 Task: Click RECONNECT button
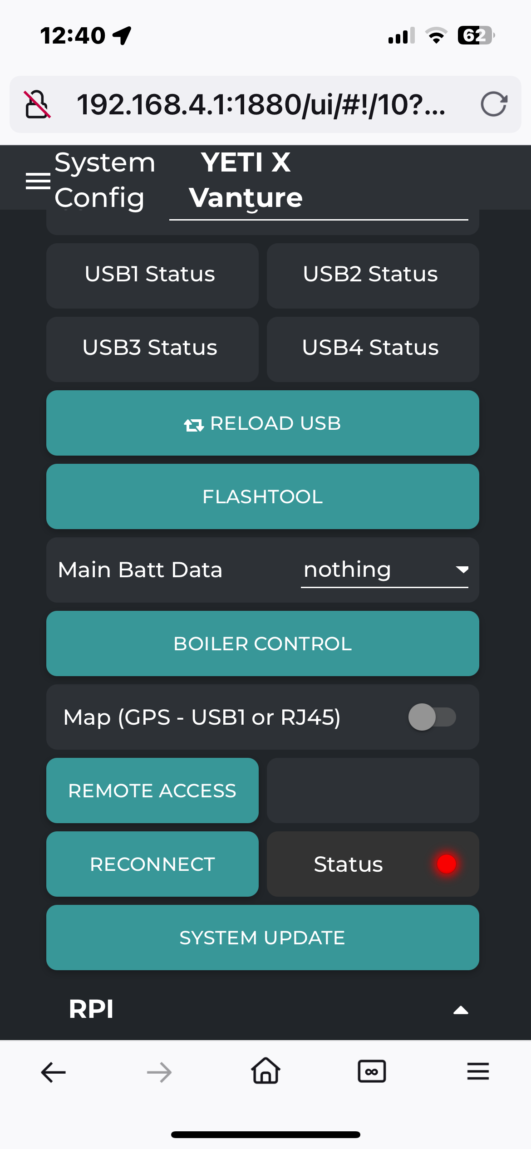(152, 864)
